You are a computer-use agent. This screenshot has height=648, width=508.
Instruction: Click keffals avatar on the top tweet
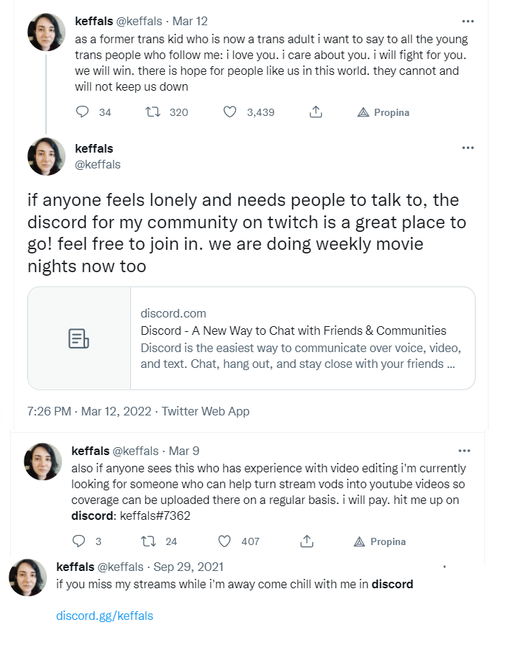click(47, 32)
